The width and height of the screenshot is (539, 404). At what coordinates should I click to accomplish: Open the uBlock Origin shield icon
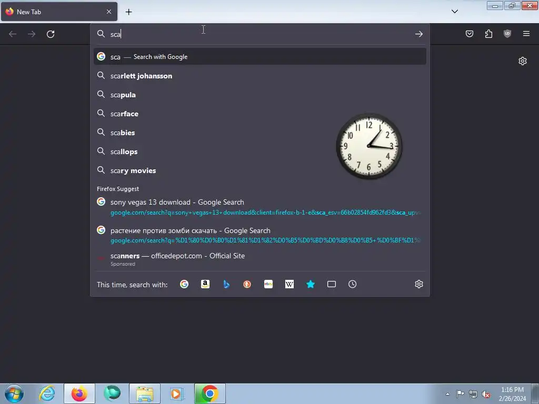[x=507, y=34]
